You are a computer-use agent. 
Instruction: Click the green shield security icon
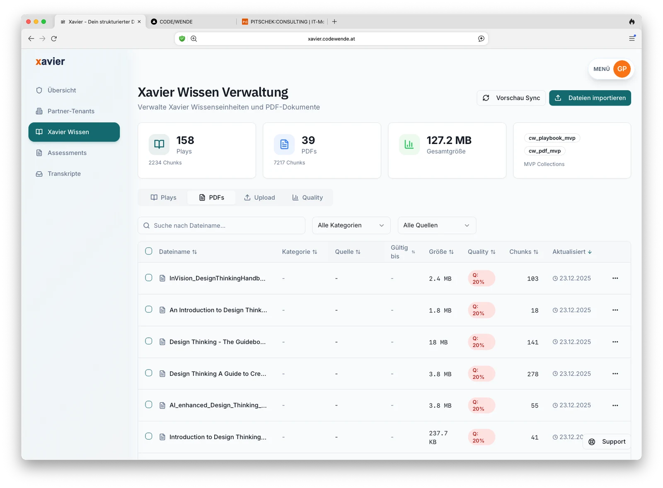[x=182, y=38]
